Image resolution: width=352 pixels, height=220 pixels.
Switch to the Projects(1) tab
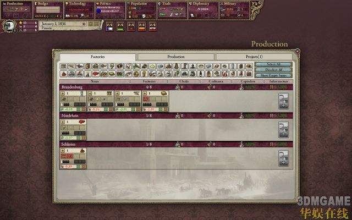tap(254, 57)
